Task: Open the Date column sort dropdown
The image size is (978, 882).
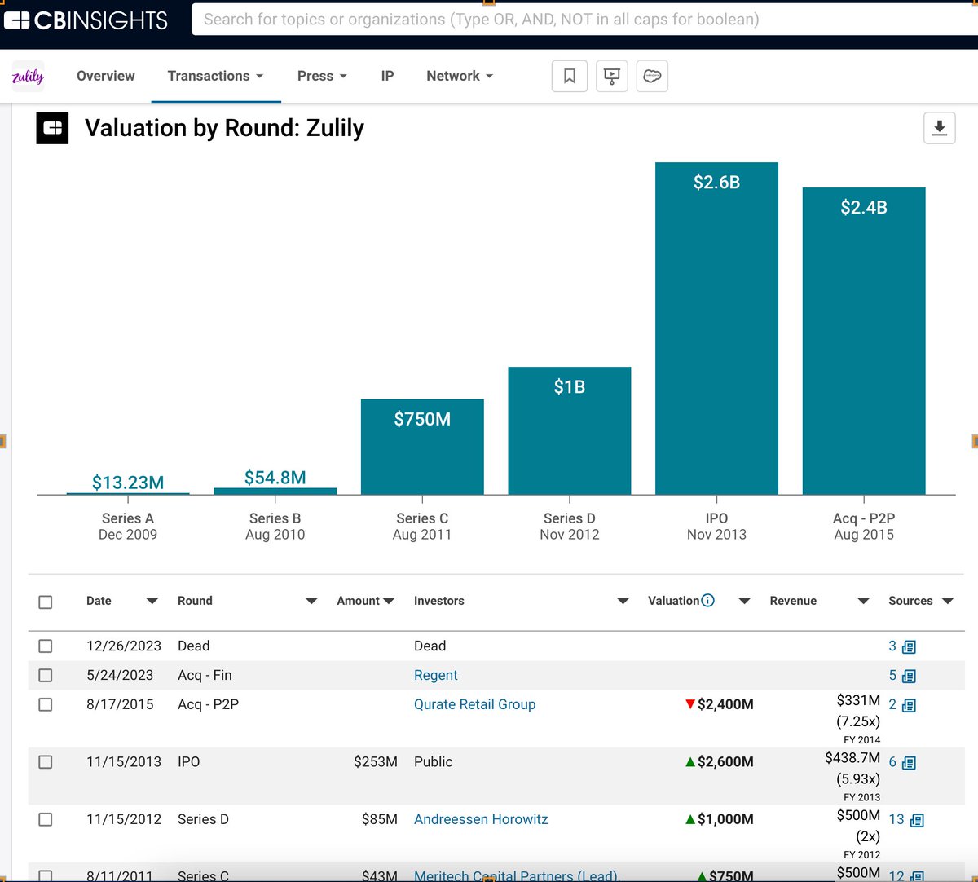Action: click(x=152, y=602)
